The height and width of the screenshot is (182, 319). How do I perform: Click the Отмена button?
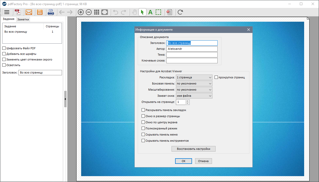[204, 161]
